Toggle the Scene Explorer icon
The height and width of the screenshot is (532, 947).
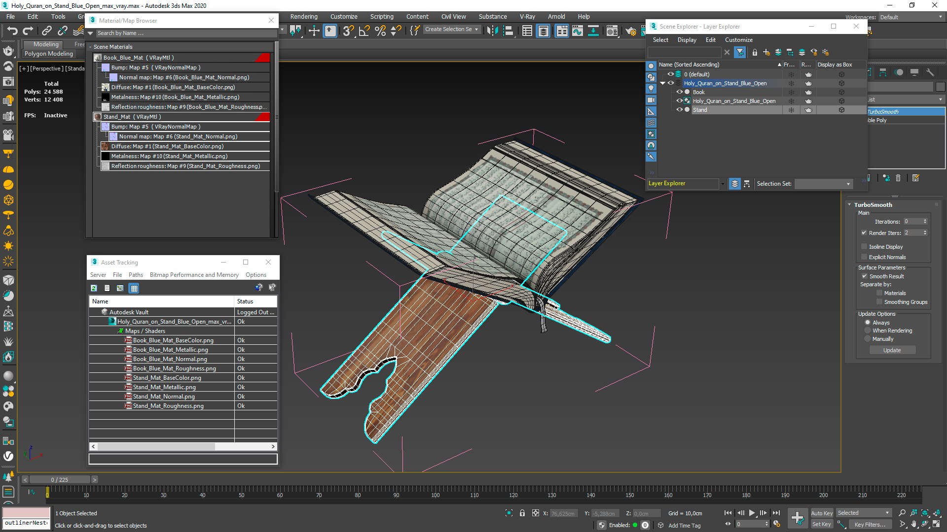pyautogui.click(x=527, y=31)
